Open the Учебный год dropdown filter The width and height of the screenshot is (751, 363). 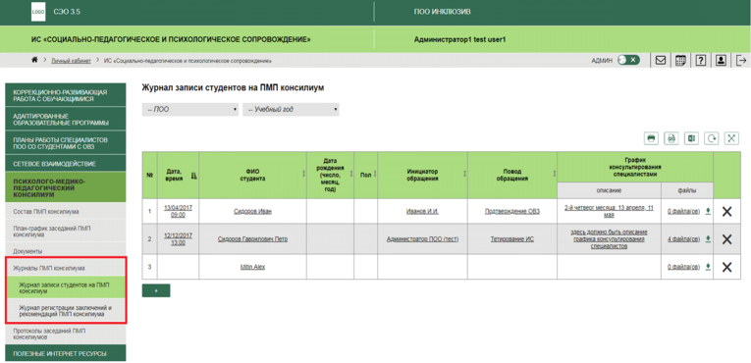[292, 109]
